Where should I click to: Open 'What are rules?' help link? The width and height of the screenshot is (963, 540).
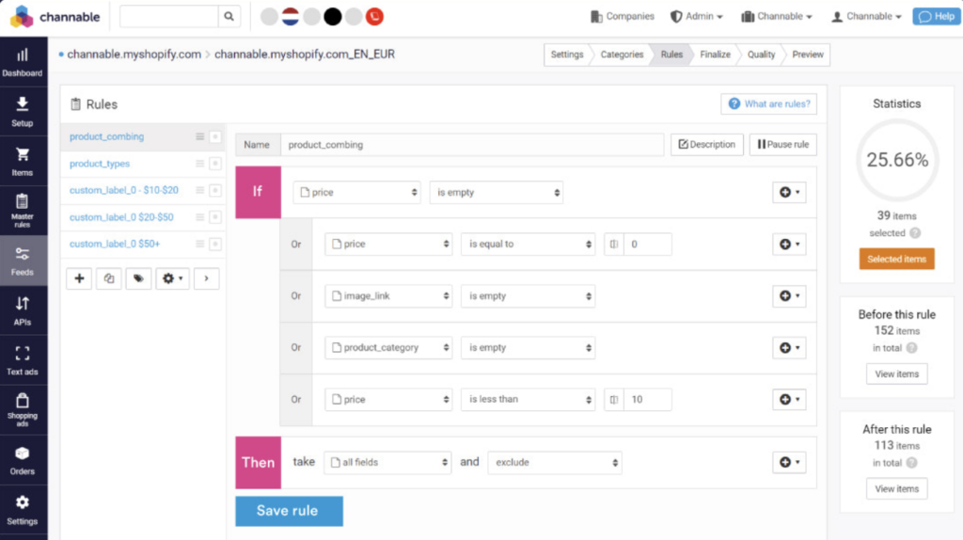[x=769, y=103]
